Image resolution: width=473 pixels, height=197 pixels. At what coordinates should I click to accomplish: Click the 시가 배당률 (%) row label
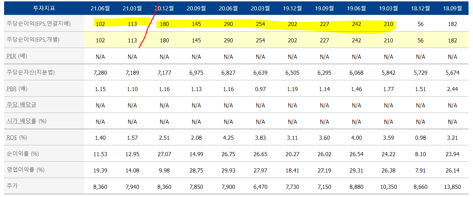[x=26, y=121]
